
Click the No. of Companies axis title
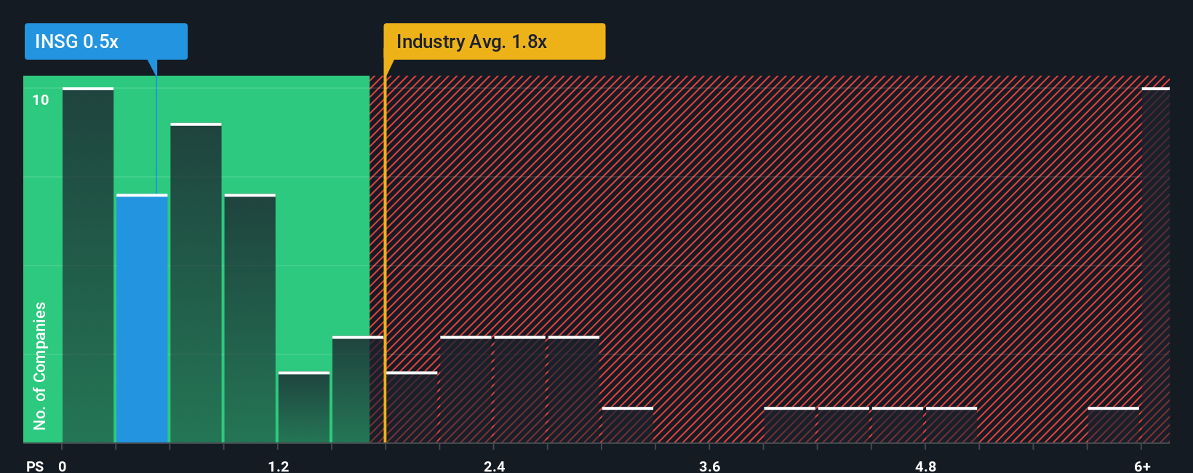[39, 365]
